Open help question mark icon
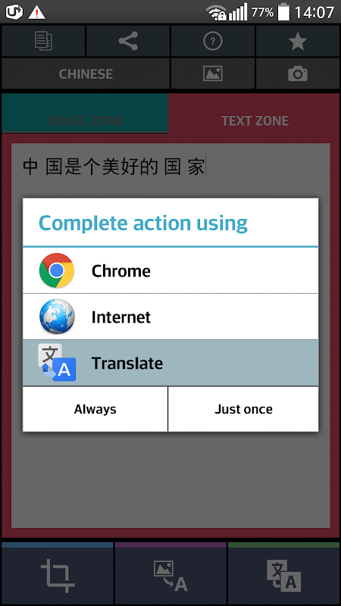This screenshot has height=606, width=341. (213, 41)
